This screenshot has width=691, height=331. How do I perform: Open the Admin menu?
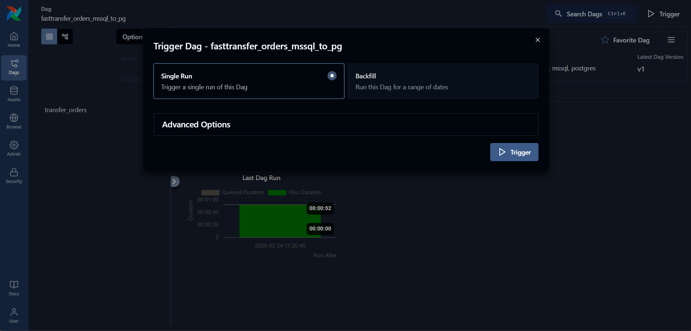[14, 149]
